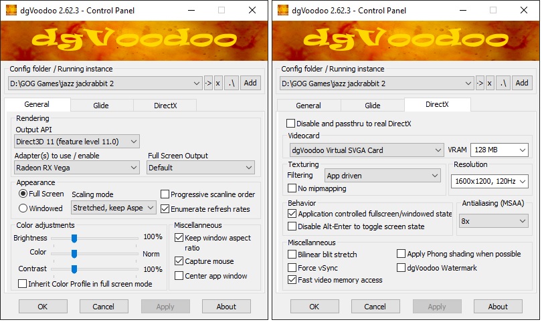542x322 pixels.
Task: Open the Adapter(s) to use dropdown showing Radeon RX Vega
Action: point(77,168)
